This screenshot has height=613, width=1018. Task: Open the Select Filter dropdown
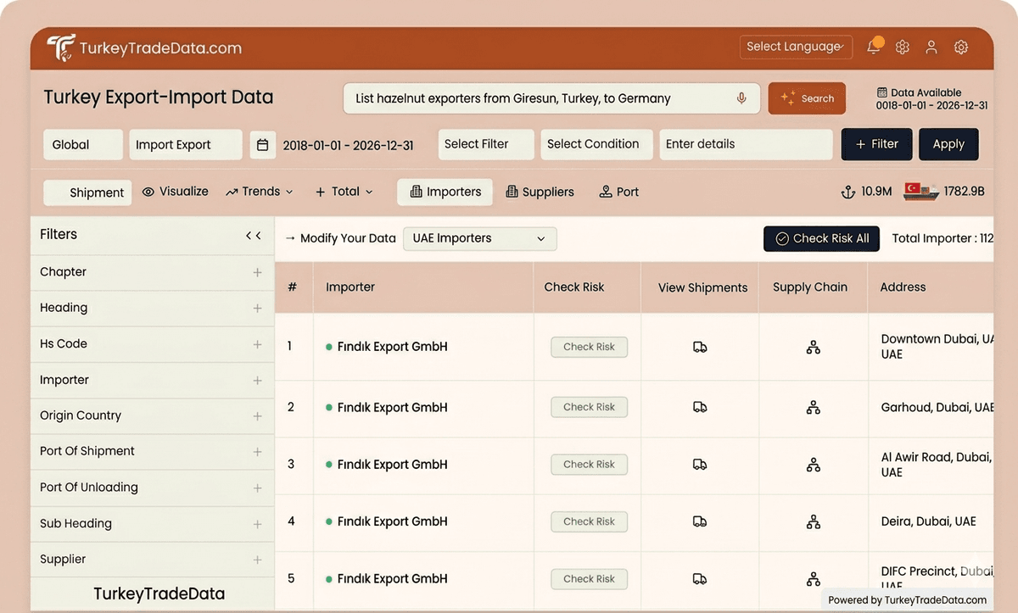point(486,144)
